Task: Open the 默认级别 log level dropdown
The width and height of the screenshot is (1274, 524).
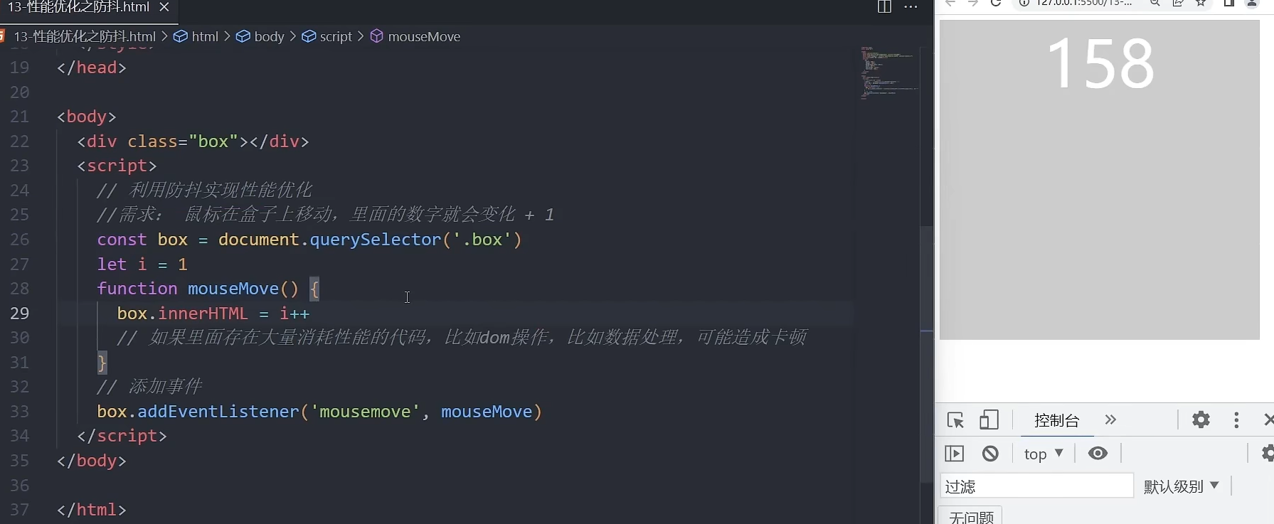Action: tap(1182, 486)
